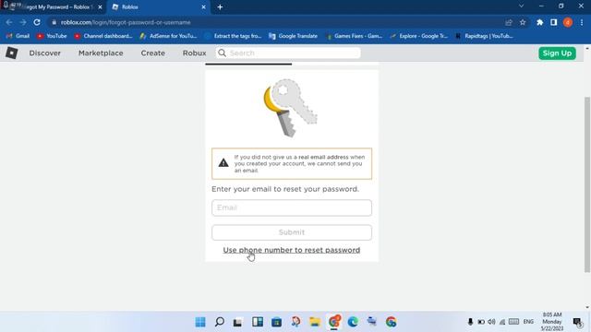Open the share page icon in address bar
The image size is (591, 332).
tap(509, 22)
